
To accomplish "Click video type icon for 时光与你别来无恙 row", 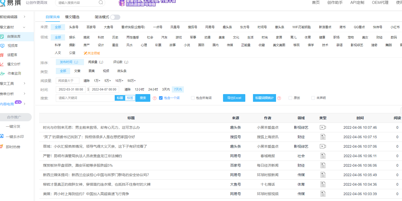I will click(323, 127).
